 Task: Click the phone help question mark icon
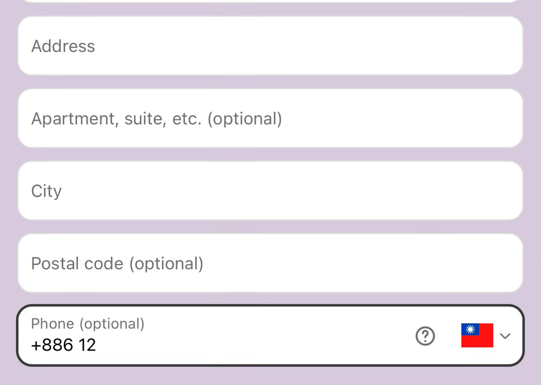[x=425, y=336]
